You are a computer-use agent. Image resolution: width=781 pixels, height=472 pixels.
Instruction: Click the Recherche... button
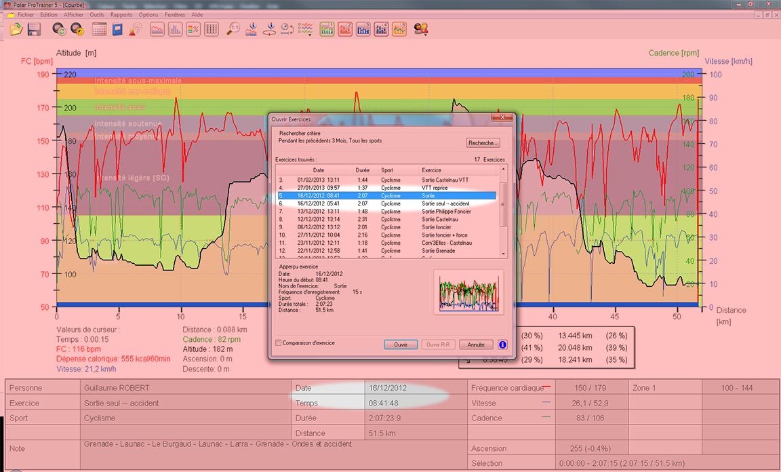tap(483, 143)
